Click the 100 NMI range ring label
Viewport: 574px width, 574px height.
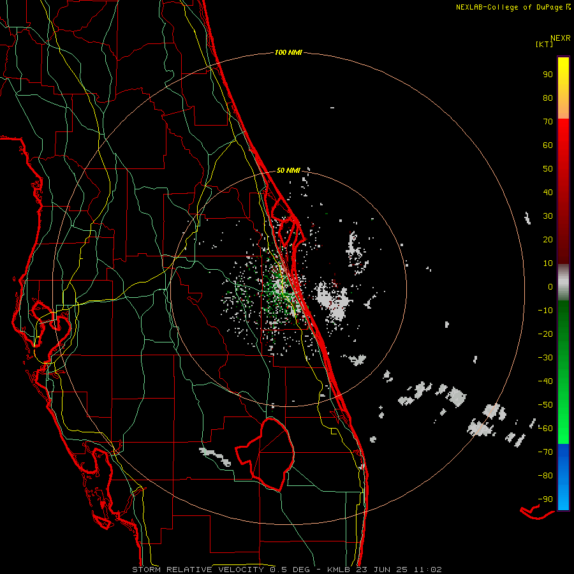pyautogui.click(x=288, y=53)
